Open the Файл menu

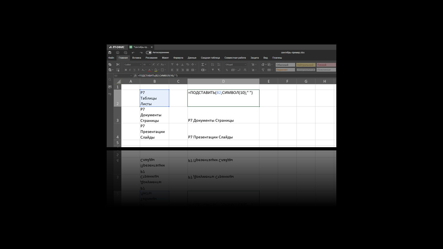[111, 58]
